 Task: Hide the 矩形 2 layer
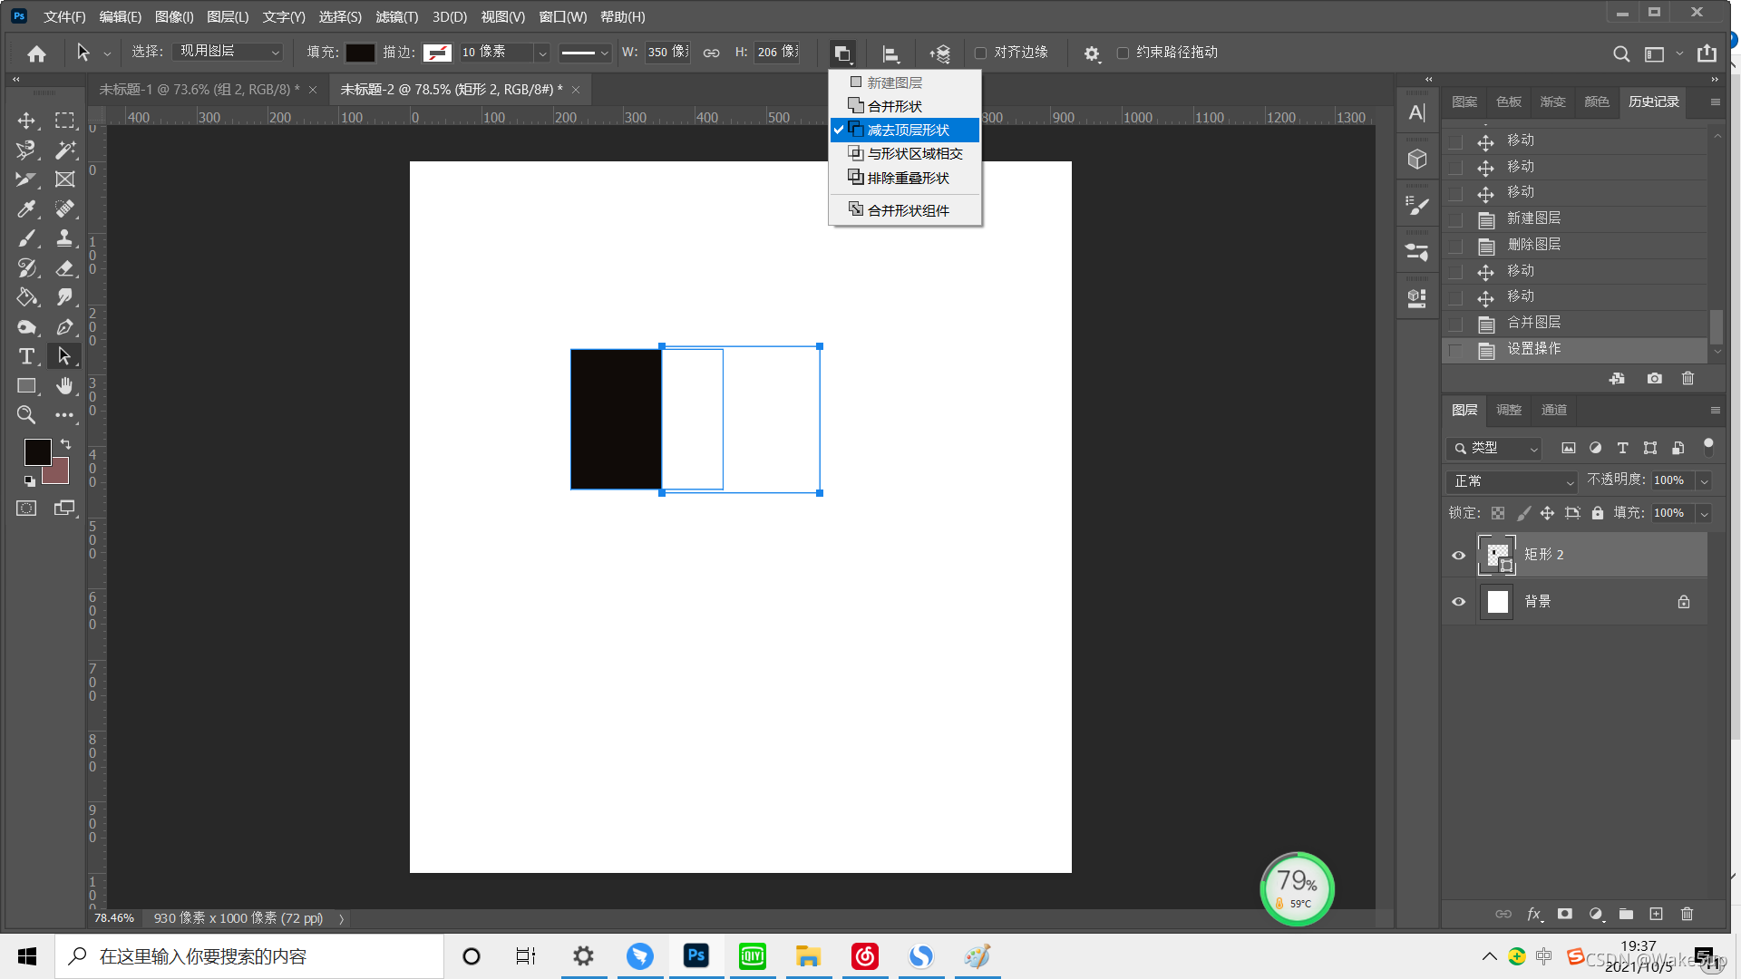pos(1458,556)
